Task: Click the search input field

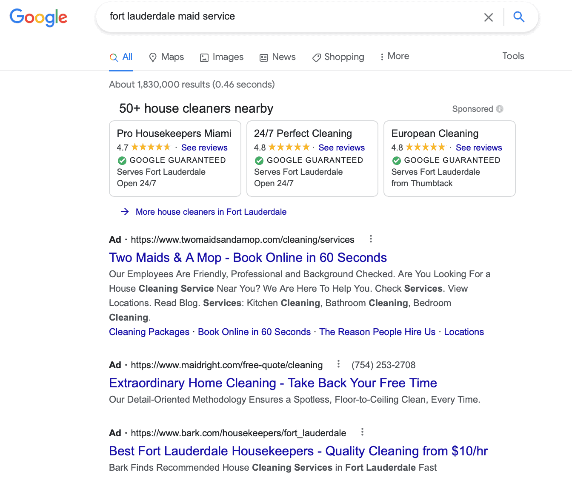Action: [289, 17]
